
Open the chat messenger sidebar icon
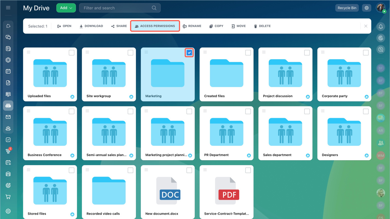click(8, 37)
